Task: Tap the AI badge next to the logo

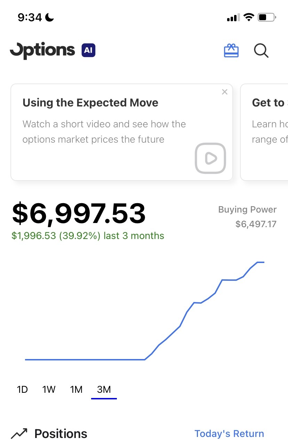Action: [x=88, y=50]
